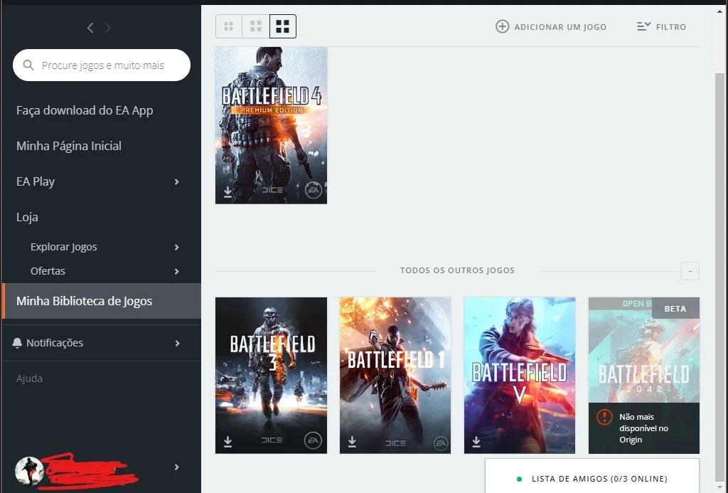Switch to large grid view

coord(283,26)
